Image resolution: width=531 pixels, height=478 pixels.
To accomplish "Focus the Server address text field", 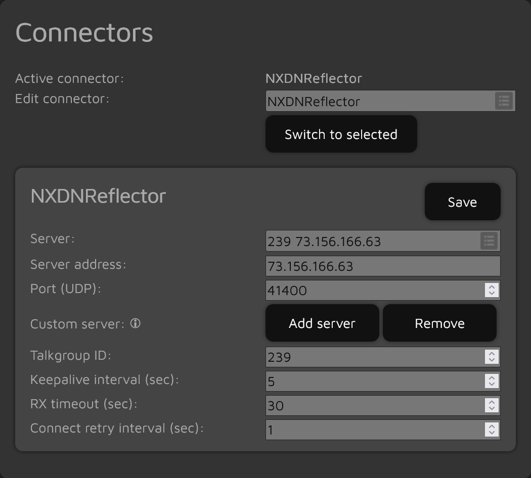I will 382,266.
